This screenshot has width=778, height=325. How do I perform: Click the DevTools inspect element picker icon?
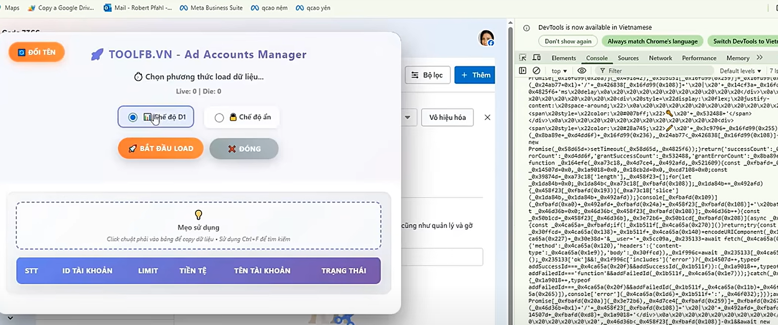click(x=523, y=58)
